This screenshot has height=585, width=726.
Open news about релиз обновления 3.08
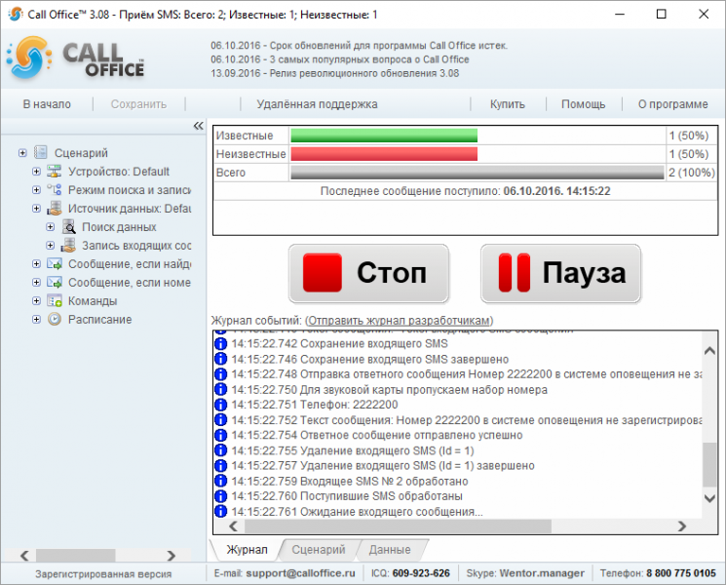[335, 73]
